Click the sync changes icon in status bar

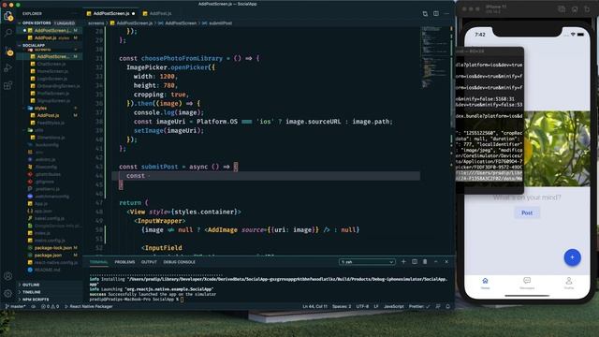[34, 306]
